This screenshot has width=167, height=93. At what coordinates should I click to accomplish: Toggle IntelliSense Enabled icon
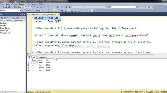(x=55, y=11)
